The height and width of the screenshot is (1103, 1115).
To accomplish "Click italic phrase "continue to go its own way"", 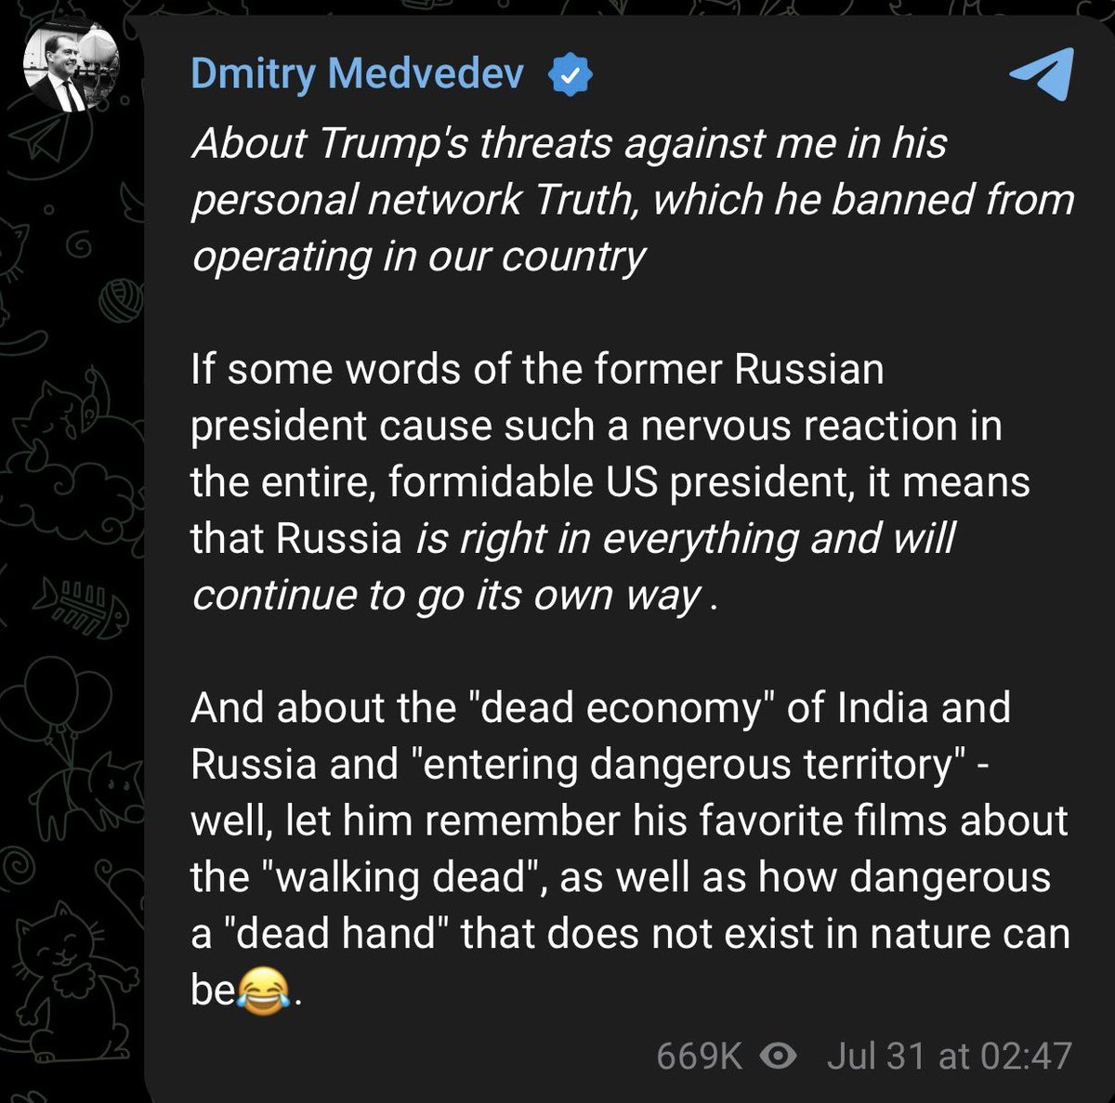I will pyautogui.click(x=446, y=595).
